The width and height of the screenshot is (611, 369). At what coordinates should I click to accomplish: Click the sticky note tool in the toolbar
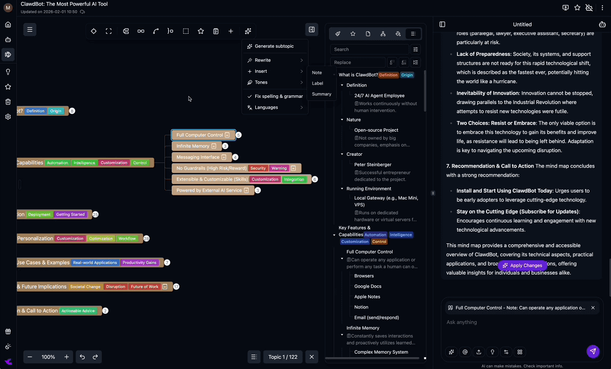click(x=215, y=31)
